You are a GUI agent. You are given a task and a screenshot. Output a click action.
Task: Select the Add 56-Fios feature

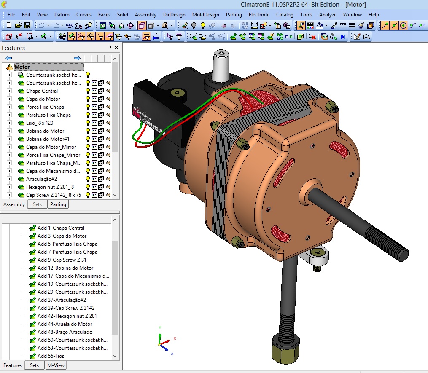point(51,356)
